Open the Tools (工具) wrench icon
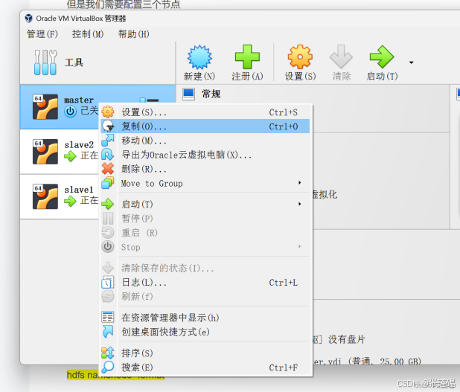 pos(45,62)
